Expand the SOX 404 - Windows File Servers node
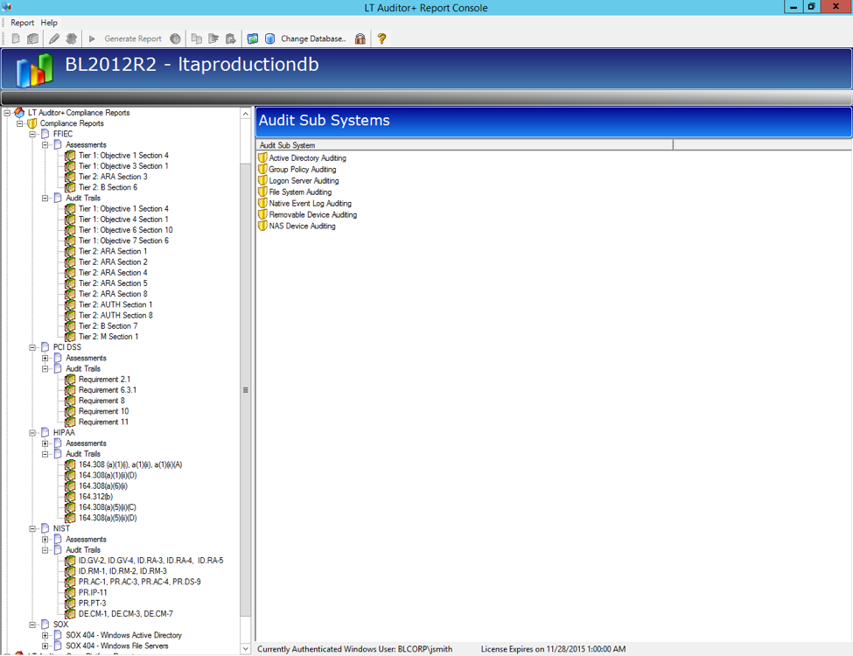This screenshot has height=656, width=853. (x=45, y=646)
